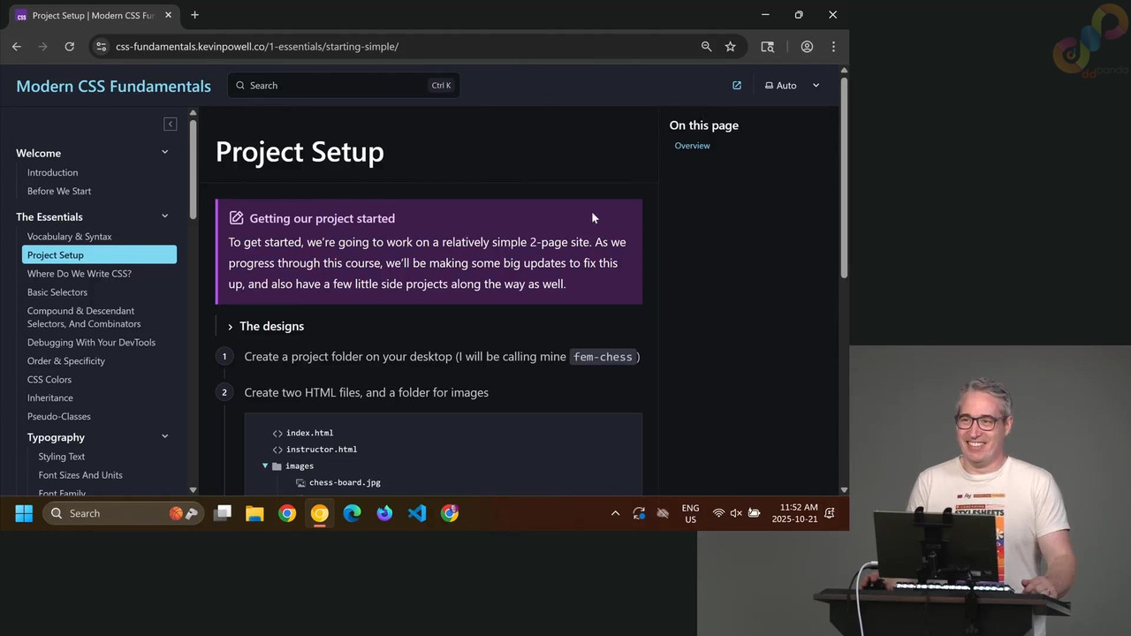
Task: Select Project Setup in the sidebar
Action: coord(99,255)
